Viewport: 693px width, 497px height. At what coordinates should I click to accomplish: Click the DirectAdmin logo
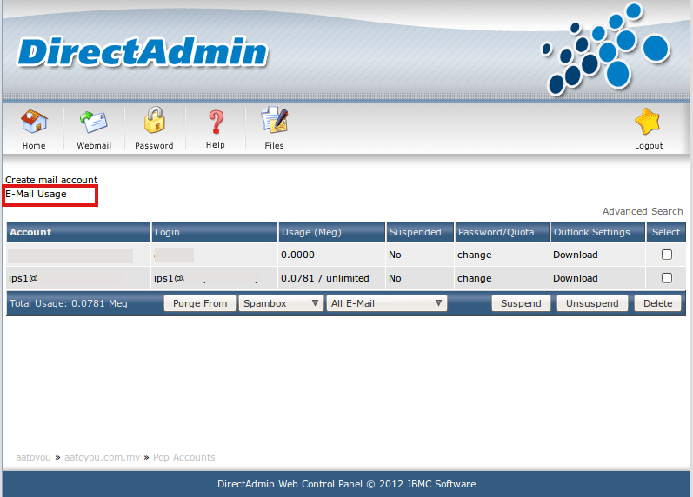click(x=142, y=54)
